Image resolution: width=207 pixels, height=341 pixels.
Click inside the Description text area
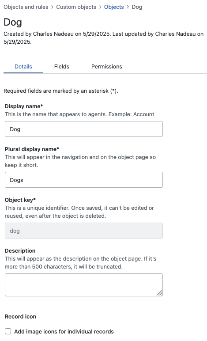click(x=84, y=285)
